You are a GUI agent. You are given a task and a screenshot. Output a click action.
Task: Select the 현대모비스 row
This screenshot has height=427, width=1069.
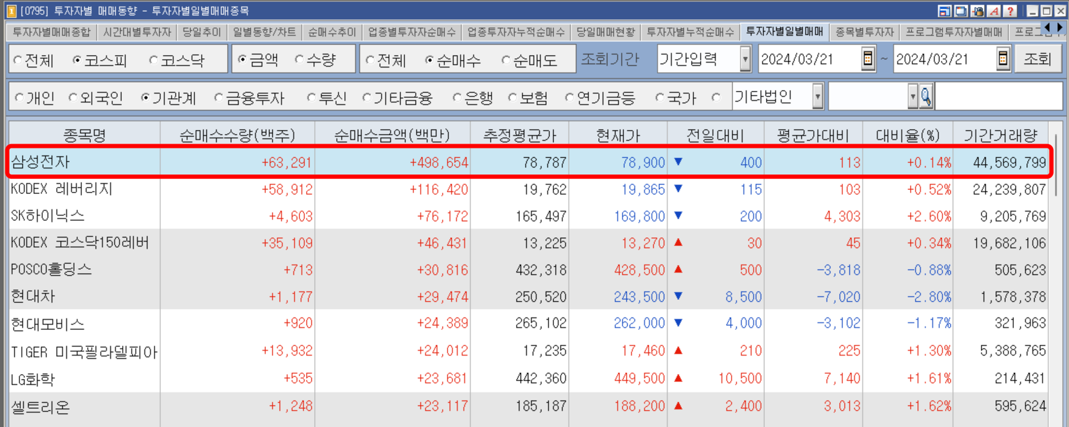coord(528,323)
